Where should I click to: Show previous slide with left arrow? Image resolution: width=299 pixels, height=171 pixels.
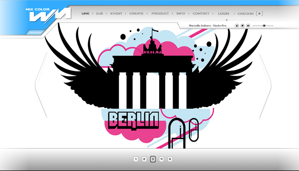(41, 85)
